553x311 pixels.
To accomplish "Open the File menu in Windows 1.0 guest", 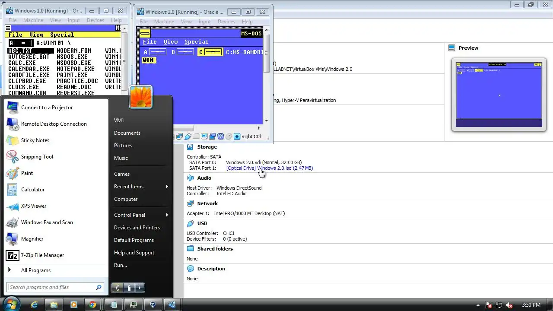I will click(16, 35).
